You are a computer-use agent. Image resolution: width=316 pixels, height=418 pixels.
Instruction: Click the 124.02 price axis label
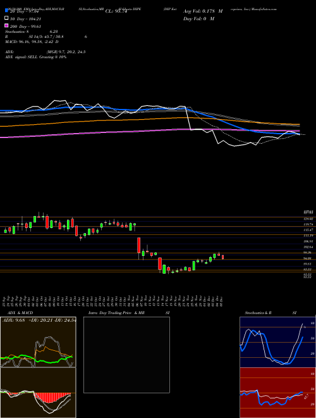point(308,218)
